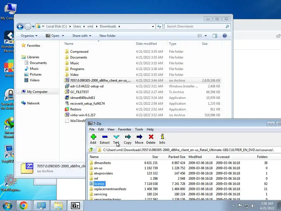Open 7-Zip from the taskbar
Image resolution: width=281 pixels, height=211 pixels.
[x=75, y=206]
